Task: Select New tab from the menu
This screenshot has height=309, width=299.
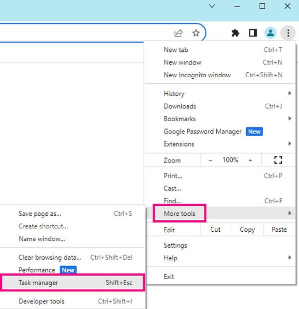Action: (220, 50)
